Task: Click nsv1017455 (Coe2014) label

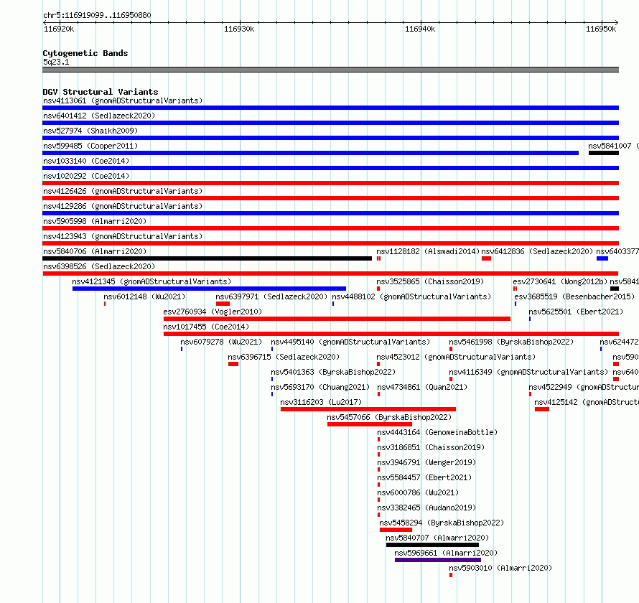Action: click(206, 327)
